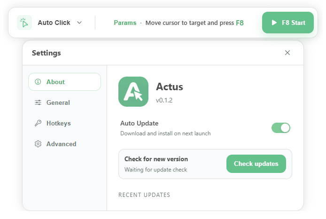The width and height of the screenshot is (326, 219).
Task: Click the Move cursor to target hint text
Action: [x=194, y=23]
